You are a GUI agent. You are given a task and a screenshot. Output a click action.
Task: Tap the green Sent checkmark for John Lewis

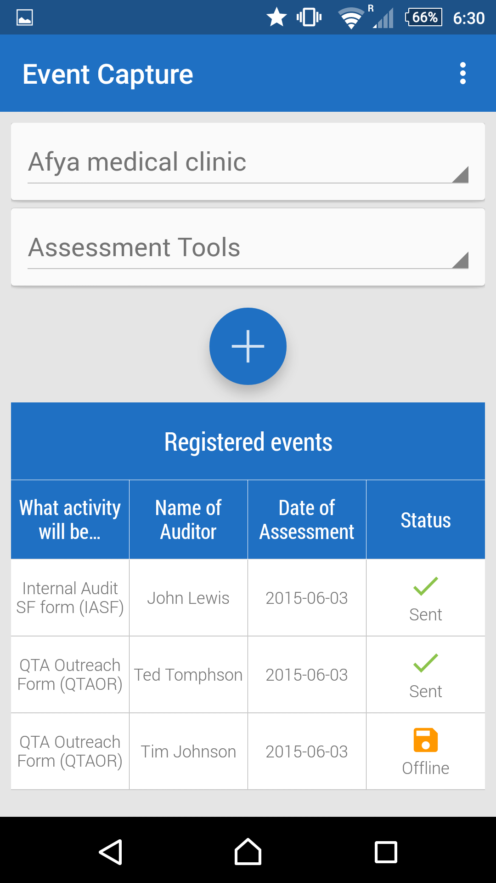coord(425,586)
